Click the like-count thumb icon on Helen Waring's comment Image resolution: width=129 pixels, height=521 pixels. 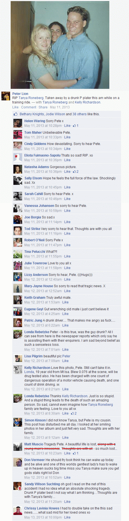[x=74, y=126]
